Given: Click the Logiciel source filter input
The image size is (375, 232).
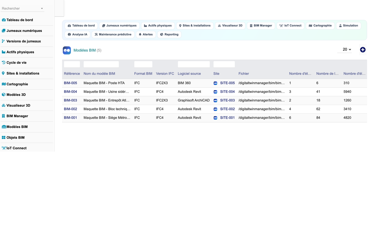Looking at the screenshot, I should [x=194, y=64].
